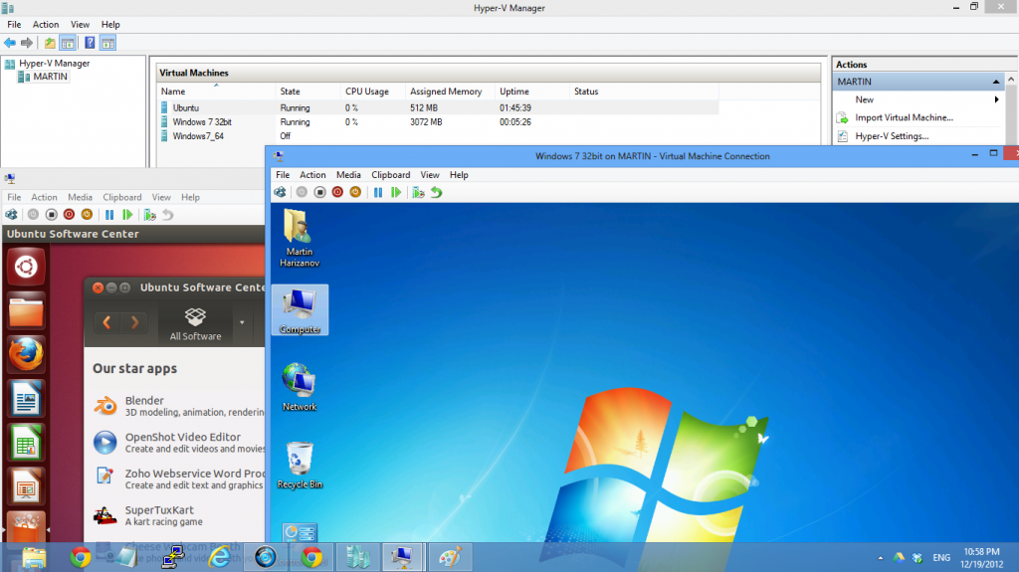Take a snapshot in Windows 7 VM toolbar
The width and height of the screenshot is (1019, 572).
(418, 192)
